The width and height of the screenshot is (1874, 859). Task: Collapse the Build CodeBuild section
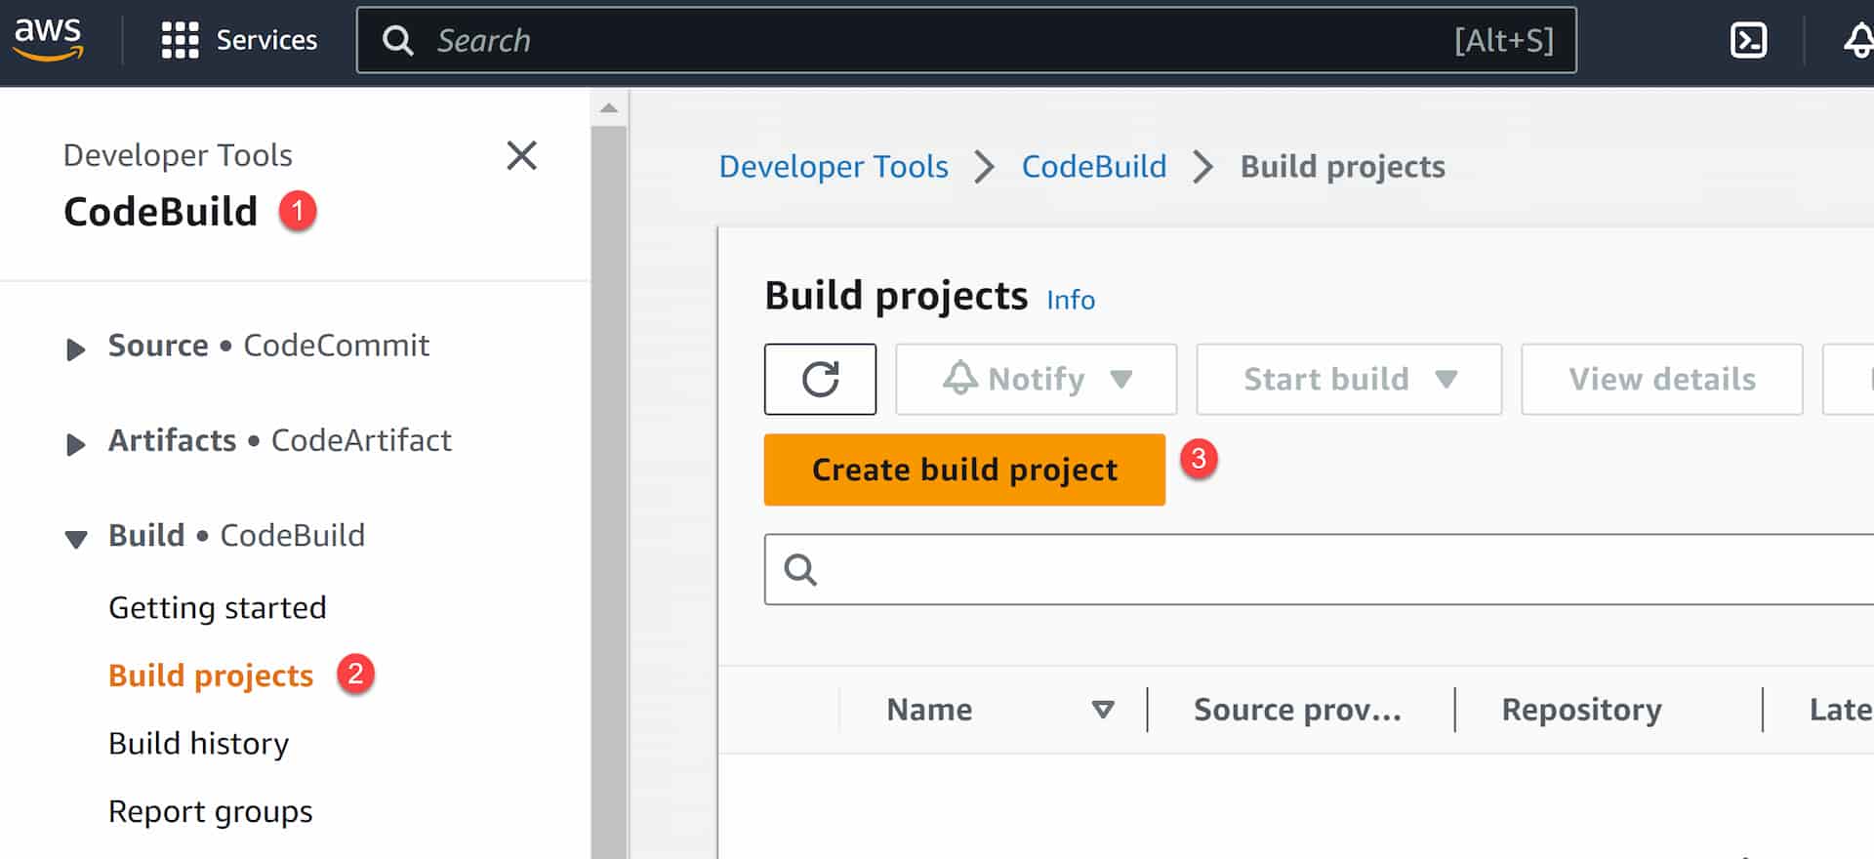coord(75,539)
